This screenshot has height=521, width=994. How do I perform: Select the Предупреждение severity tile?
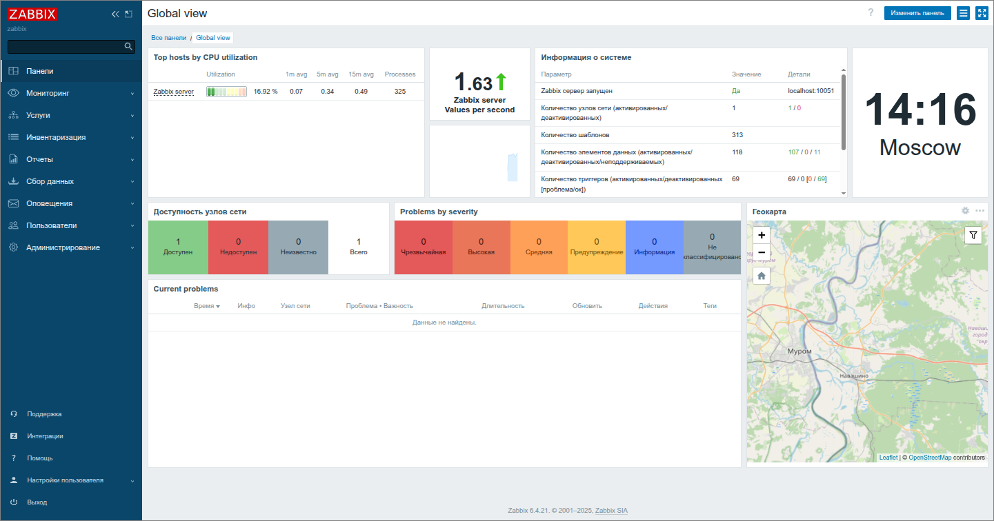click(x=597, y=247)
